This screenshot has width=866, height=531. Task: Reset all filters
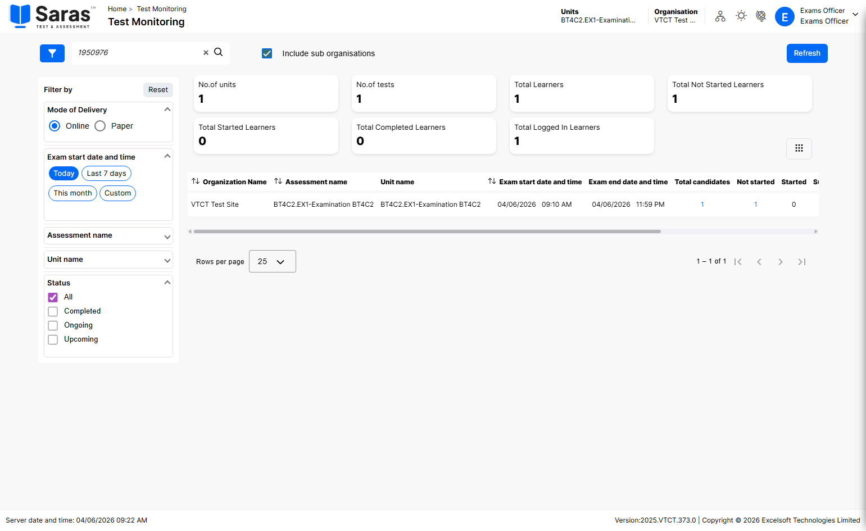(x=158, y=90)
